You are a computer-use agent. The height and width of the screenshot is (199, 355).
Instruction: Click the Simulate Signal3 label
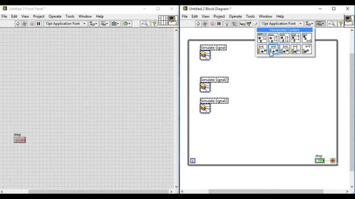(214, 101)
